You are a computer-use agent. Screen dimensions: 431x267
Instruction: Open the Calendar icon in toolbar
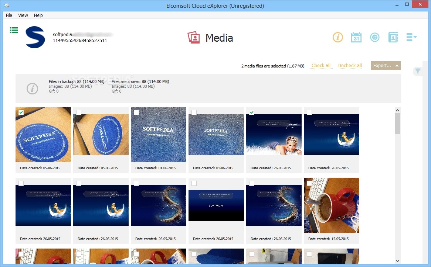pos(356,37)
